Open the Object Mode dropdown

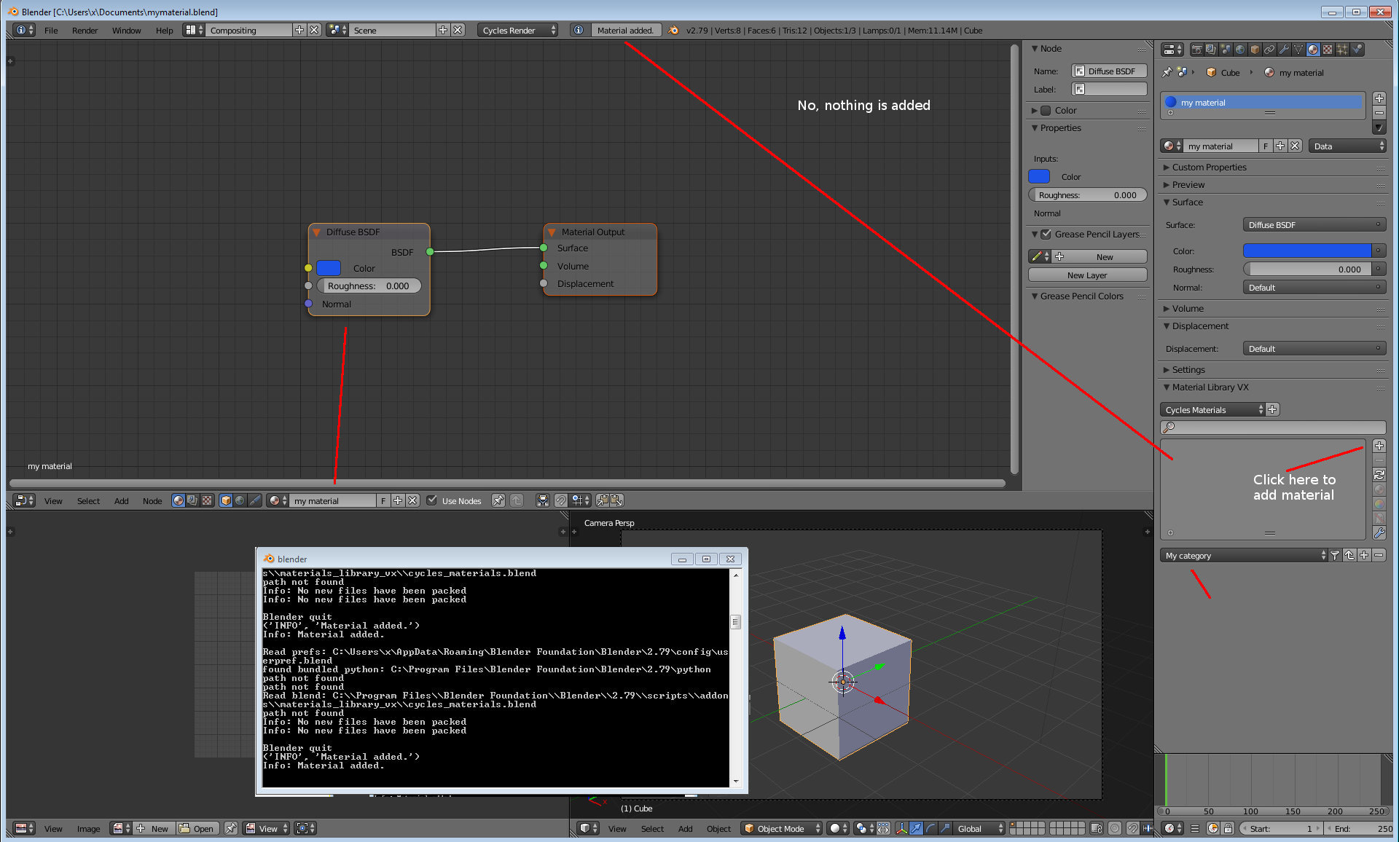[x=782, y=828]
